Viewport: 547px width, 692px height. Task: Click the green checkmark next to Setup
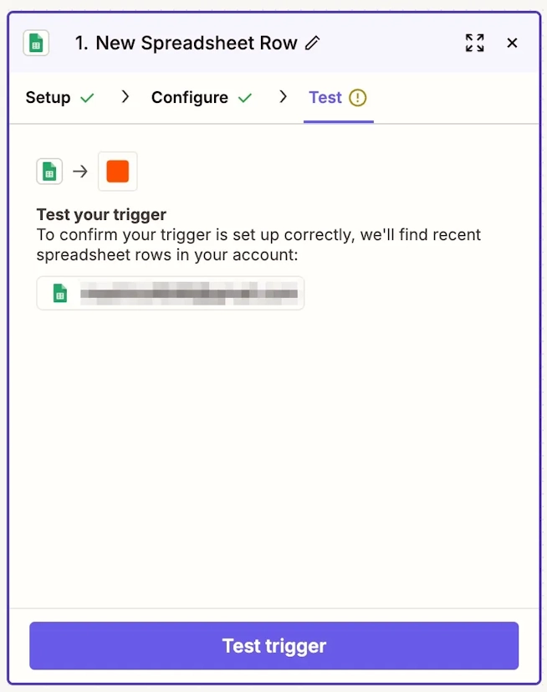(87, 98)
